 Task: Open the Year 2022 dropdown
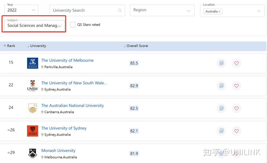tap(21, 10)
